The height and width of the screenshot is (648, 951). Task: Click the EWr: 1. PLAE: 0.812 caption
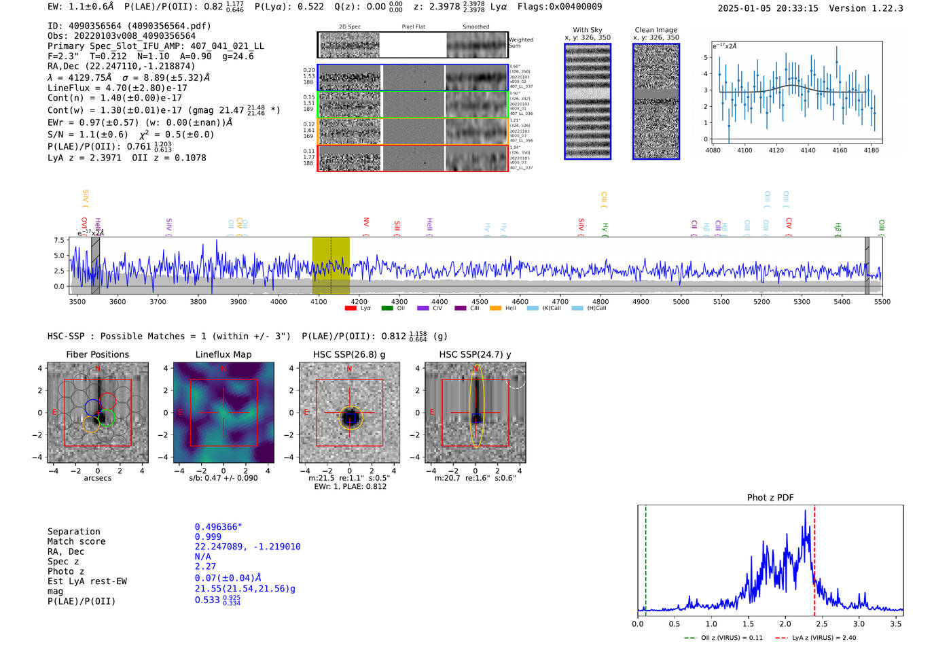tap(350, 487)
